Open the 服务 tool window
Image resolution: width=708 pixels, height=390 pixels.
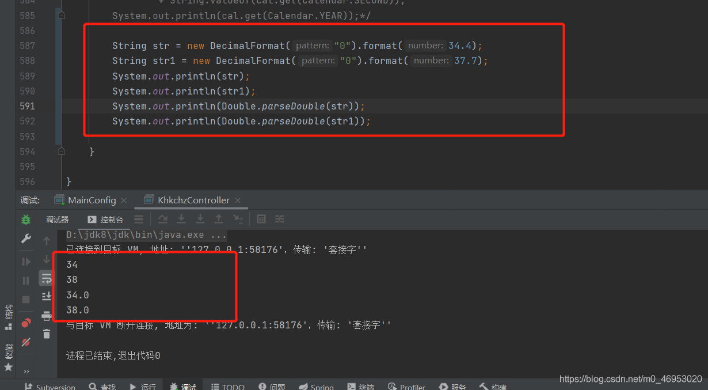(x=452, y=387)
